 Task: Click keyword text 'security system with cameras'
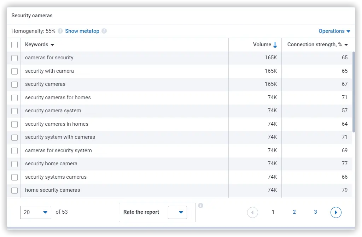click(60, 137)
